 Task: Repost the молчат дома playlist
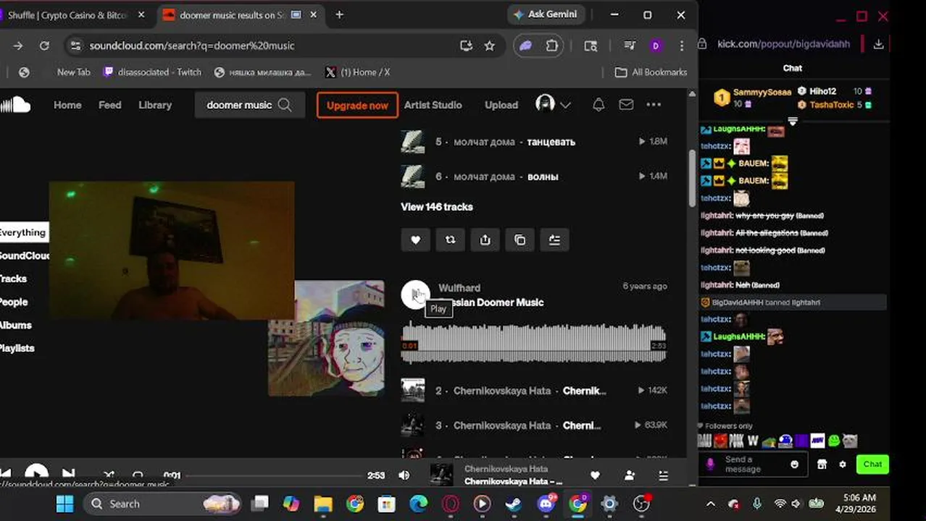point(450,240)
